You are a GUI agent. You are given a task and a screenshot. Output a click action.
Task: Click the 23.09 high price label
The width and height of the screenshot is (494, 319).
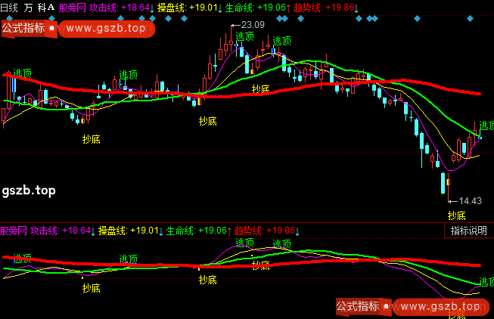click(x=253, y=25)
